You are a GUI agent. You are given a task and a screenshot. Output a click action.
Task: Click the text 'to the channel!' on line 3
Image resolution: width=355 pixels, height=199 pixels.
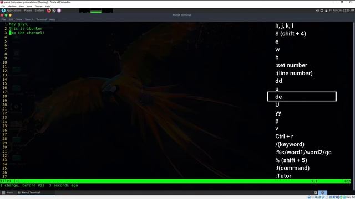(28, 33)
